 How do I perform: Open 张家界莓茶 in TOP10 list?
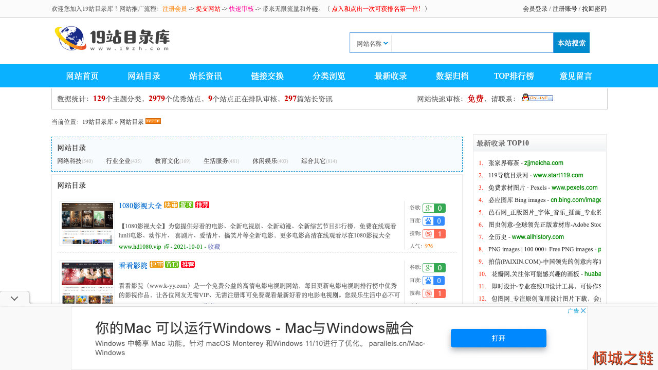click(504, 163)
